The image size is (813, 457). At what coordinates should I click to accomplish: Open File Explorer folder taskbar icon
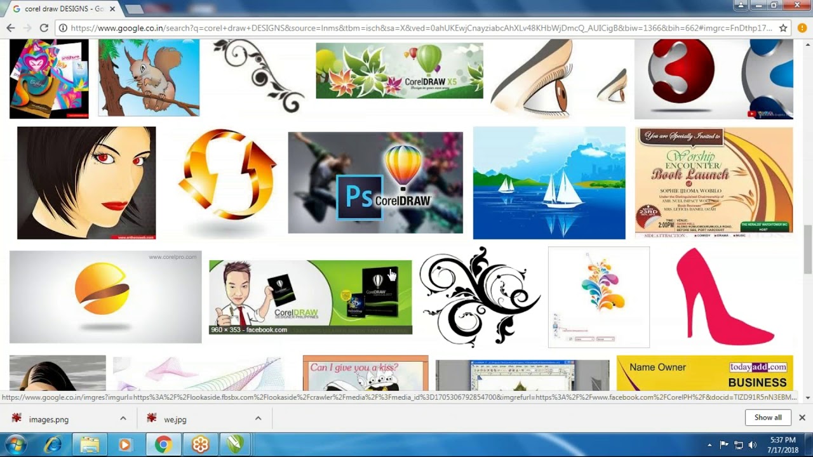[90, 445]
